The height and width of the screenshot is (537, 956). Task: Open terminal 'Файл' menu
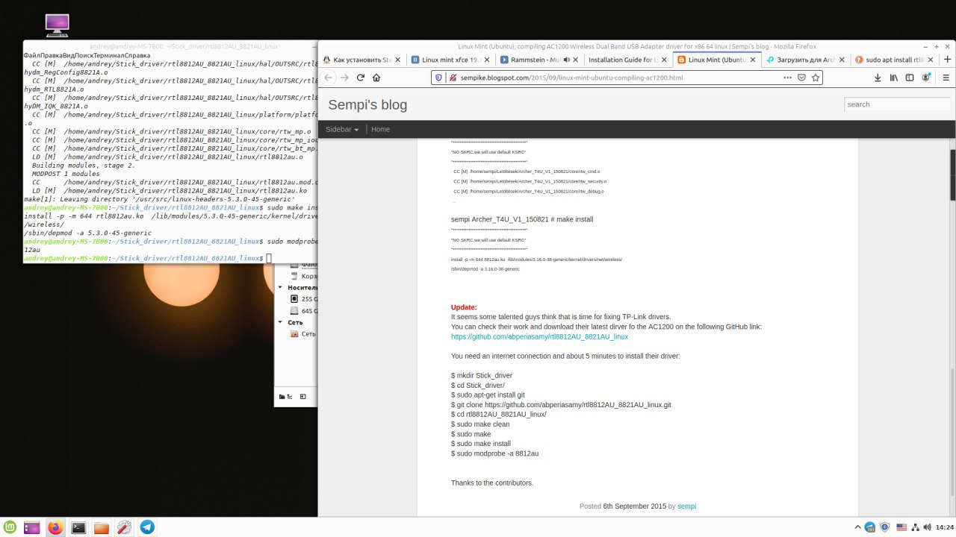pos(33,55)
